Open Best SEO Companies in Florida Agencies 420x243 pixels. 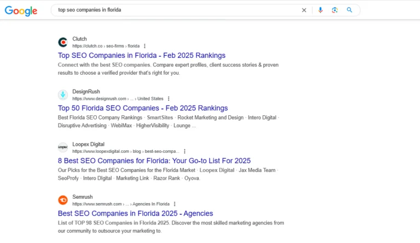coord(135,213)
